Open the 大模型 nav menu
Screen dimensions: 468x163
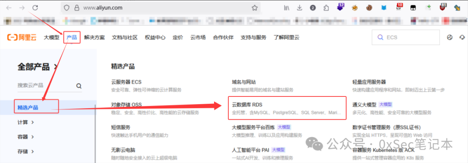pyautogui.click(x=52, y=38)
